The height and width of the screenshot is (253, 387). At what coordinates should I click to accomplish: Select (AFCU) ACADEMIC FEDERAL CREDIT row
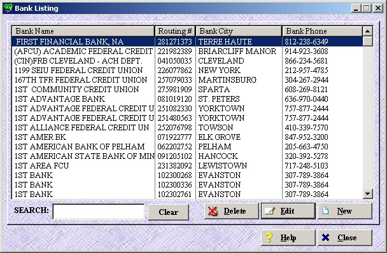coord(187,51)
